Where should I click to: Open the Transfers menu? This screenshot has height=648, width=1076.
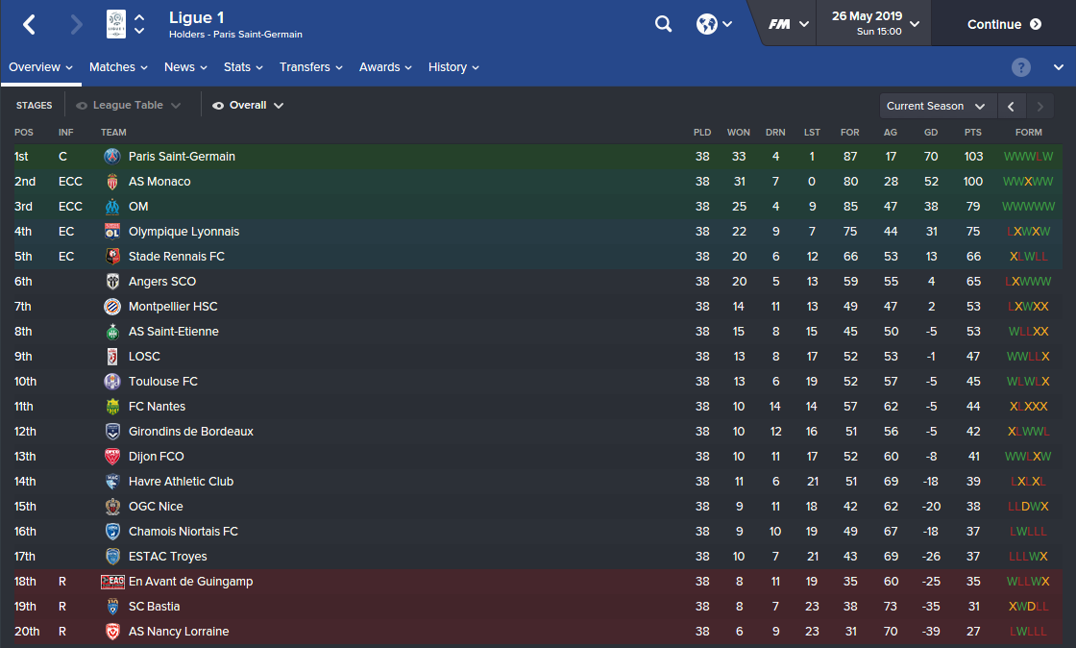click(311, 67)
